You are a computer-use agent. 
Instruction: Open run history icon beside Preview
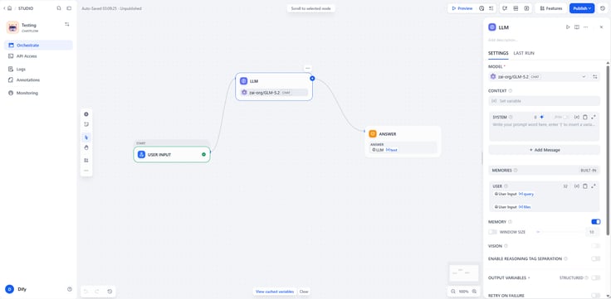[x=481, y=8]
